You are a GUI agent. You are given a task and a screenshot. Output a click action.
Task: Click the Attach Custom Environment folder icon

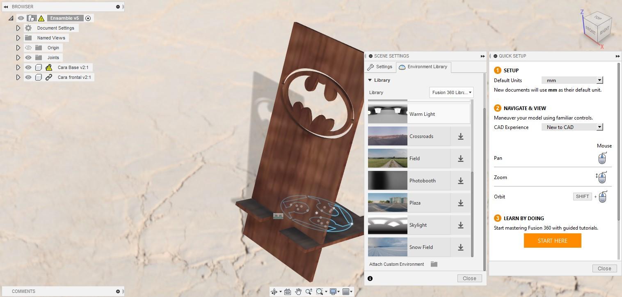(x=434, y=264)
